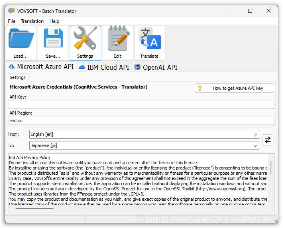
Task: Click the line about silent installation
Action: click(138, 184)
